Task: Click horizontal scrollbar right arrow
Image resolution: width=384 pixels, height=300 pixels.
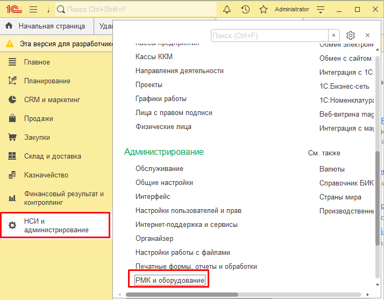Action: (x=367, y=295)
